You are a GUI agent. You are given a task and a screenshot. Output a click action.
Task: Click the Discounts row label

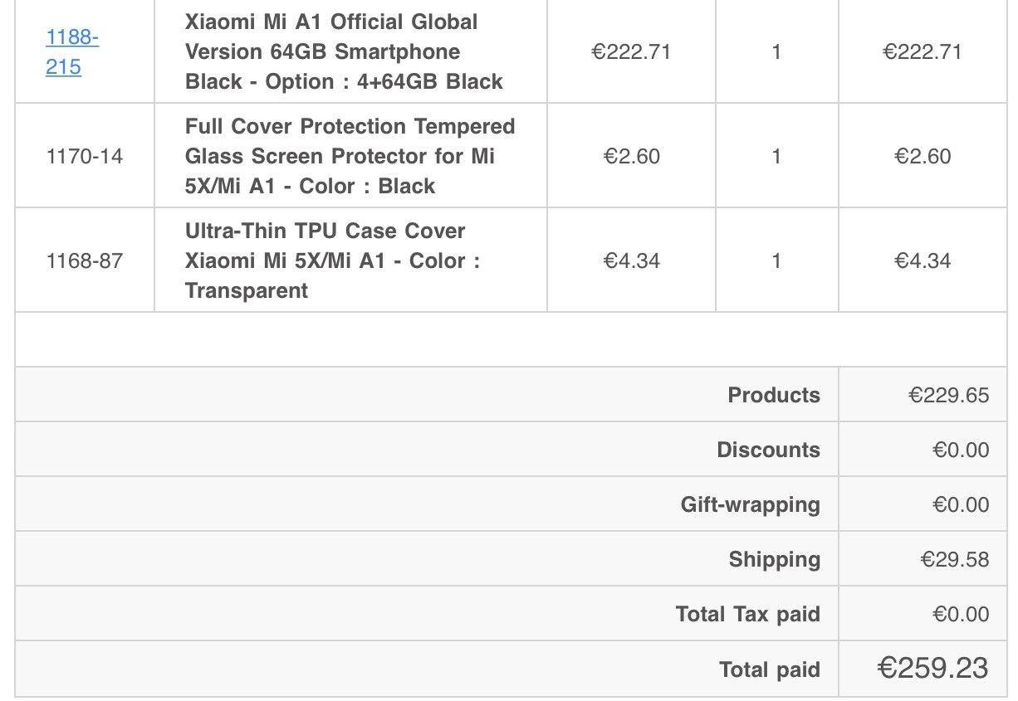tap(769, 450)
